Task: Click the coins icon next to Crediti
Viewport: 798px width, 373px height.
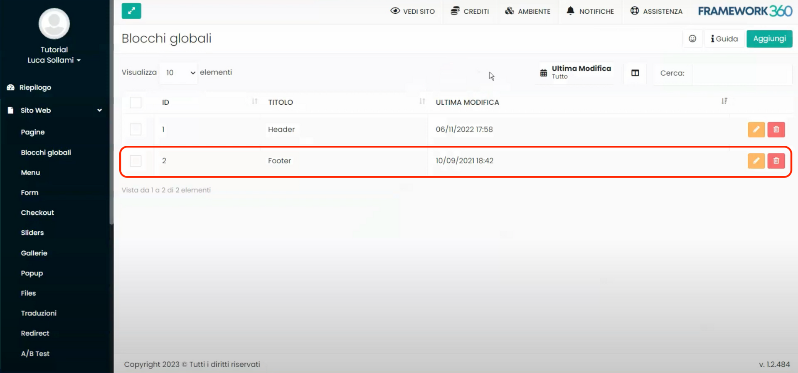Action: coord(455,11)
